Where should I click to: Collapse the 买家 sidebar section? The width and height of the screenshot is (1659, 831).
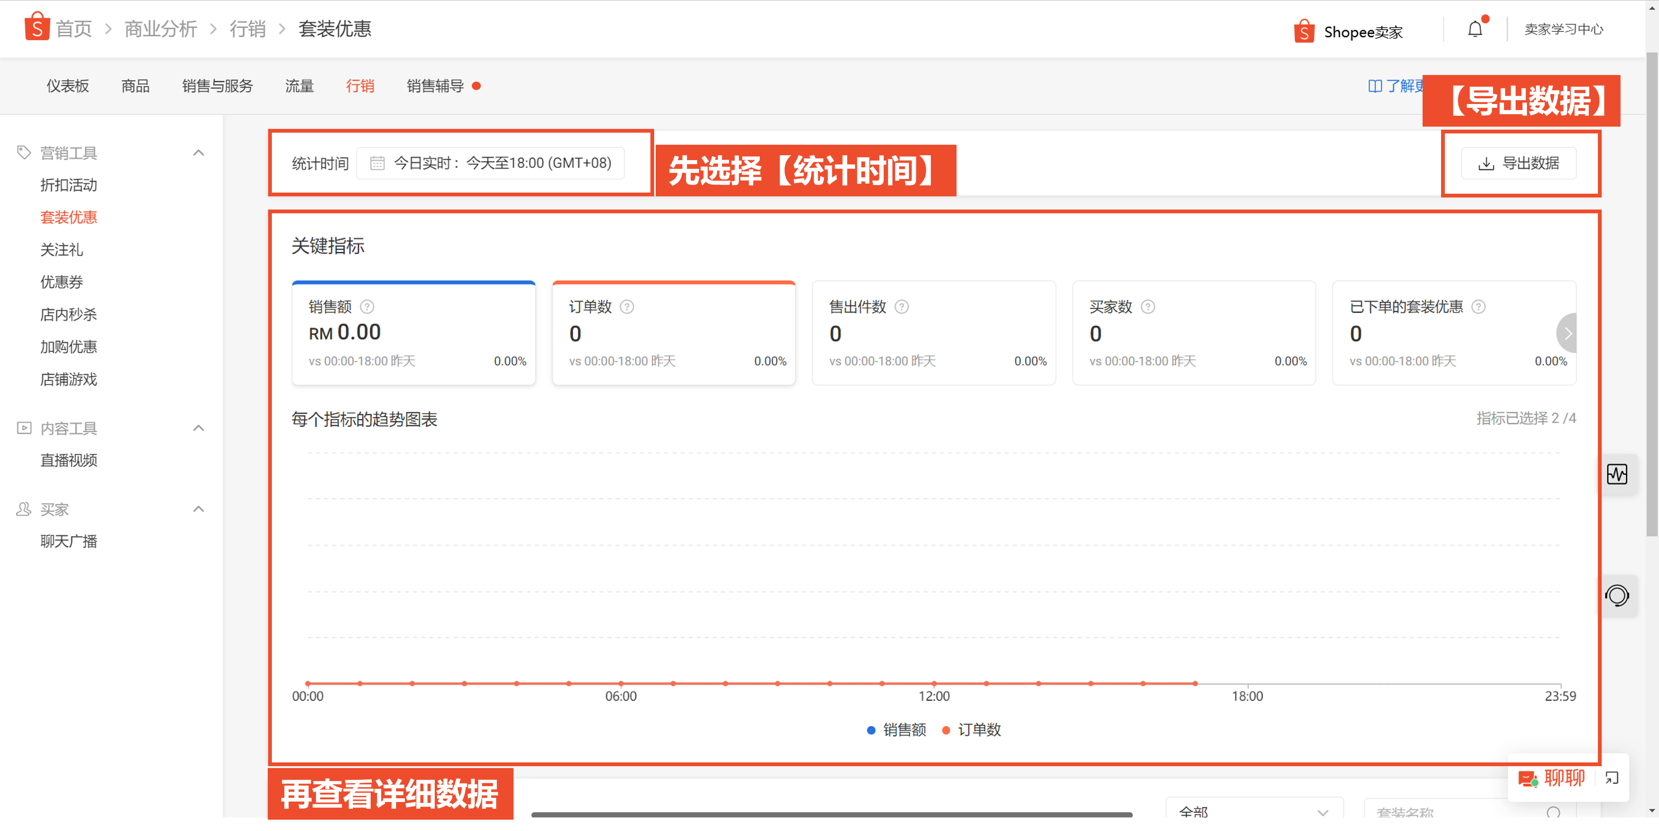click(x=198, y=509)
